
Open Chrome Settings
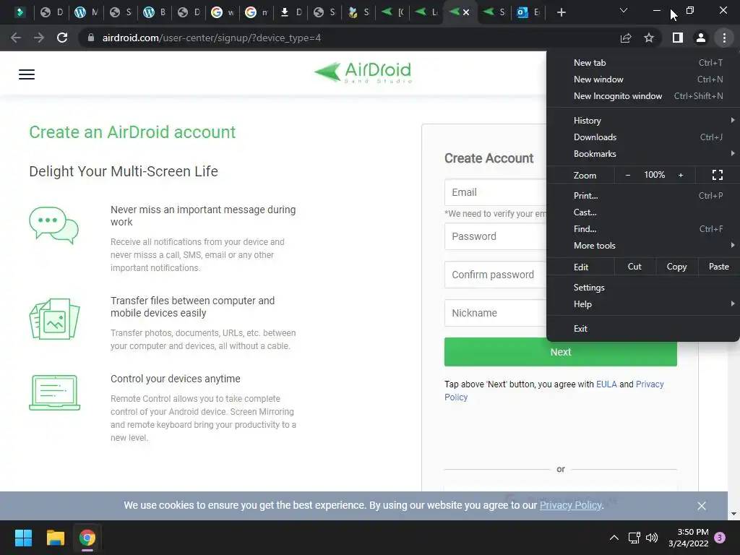(642, 288)
